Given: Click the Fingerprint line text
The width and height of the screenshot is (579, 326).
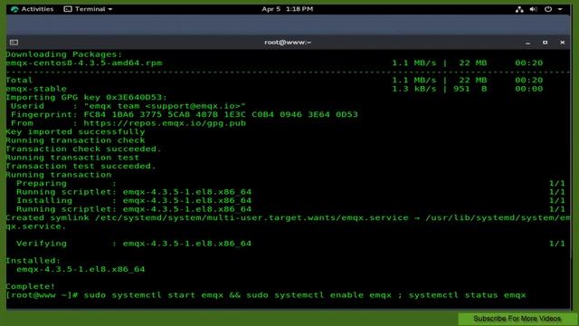Looking at the screenshot, I should click(185, 115).
